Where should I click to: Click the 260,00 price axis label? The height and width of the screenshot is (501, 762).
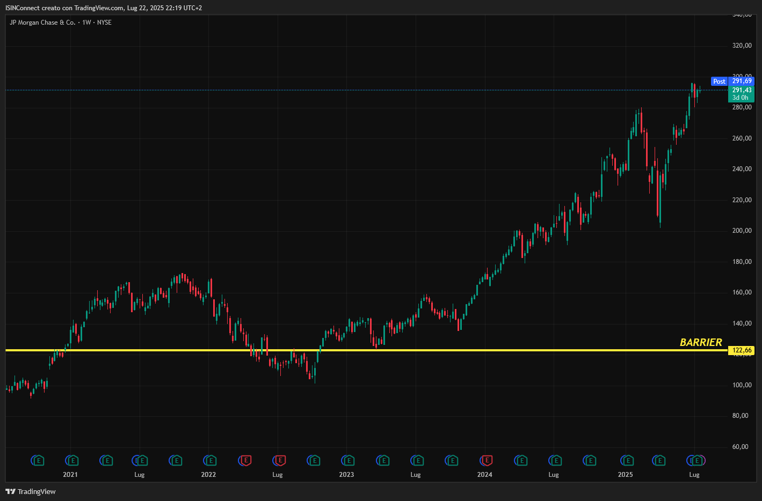click(742, 138)
